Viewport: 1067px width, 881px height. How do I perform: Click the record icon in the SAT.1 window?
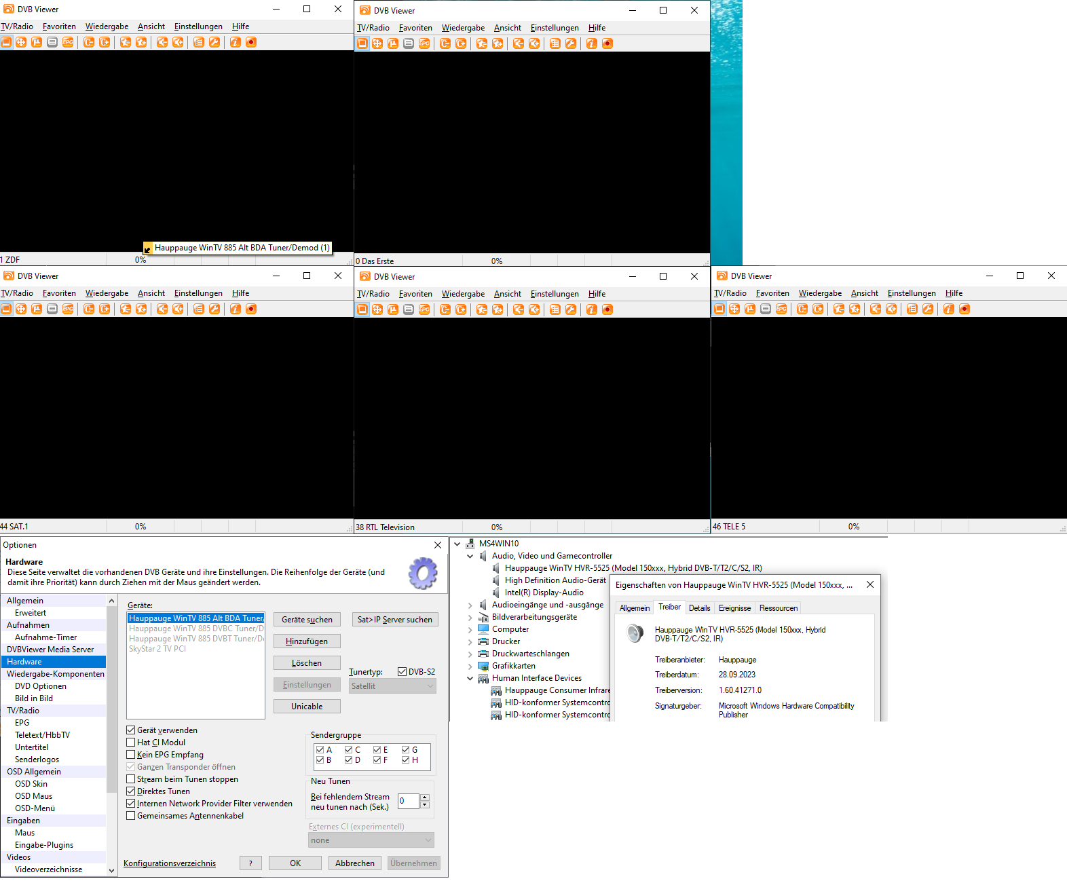pyautogui.click(x=251, y=309)
